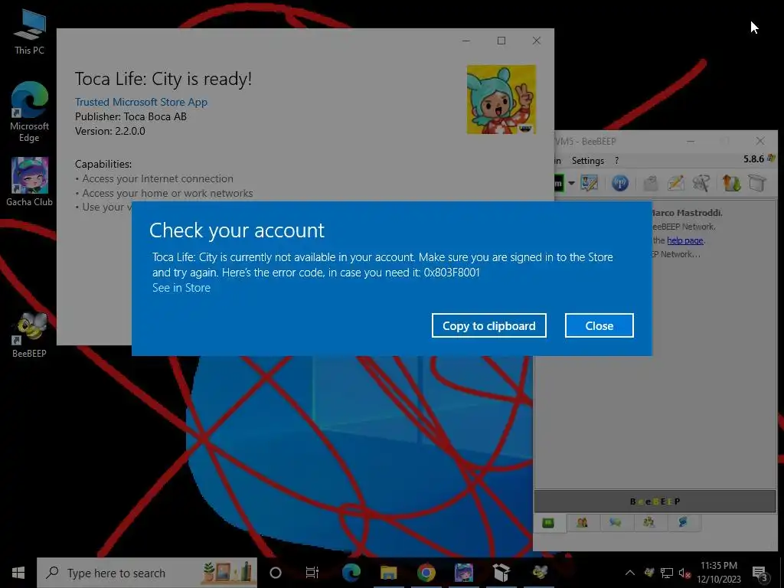The width and height of the screenshot is (784, 588).
Task: Switch to the group tab in BeeBEEP
Action: (649, 523)
